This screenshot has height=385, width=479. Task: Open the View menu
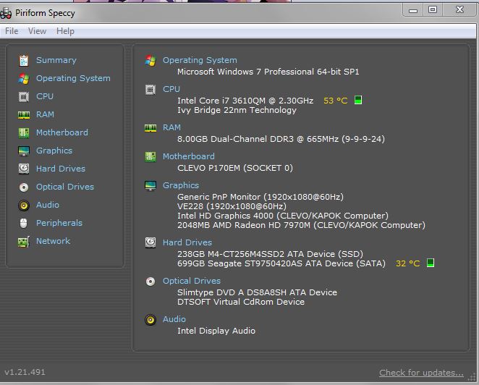tap(37, 31)
